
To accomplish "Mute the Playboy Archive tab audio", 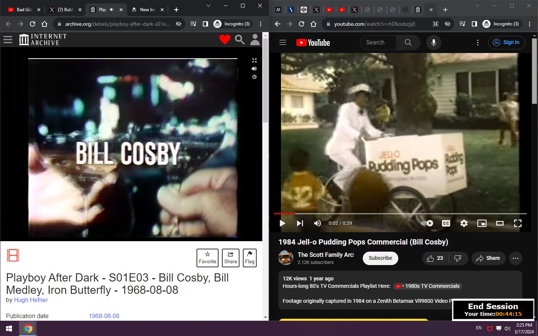I will click(111, 10).
